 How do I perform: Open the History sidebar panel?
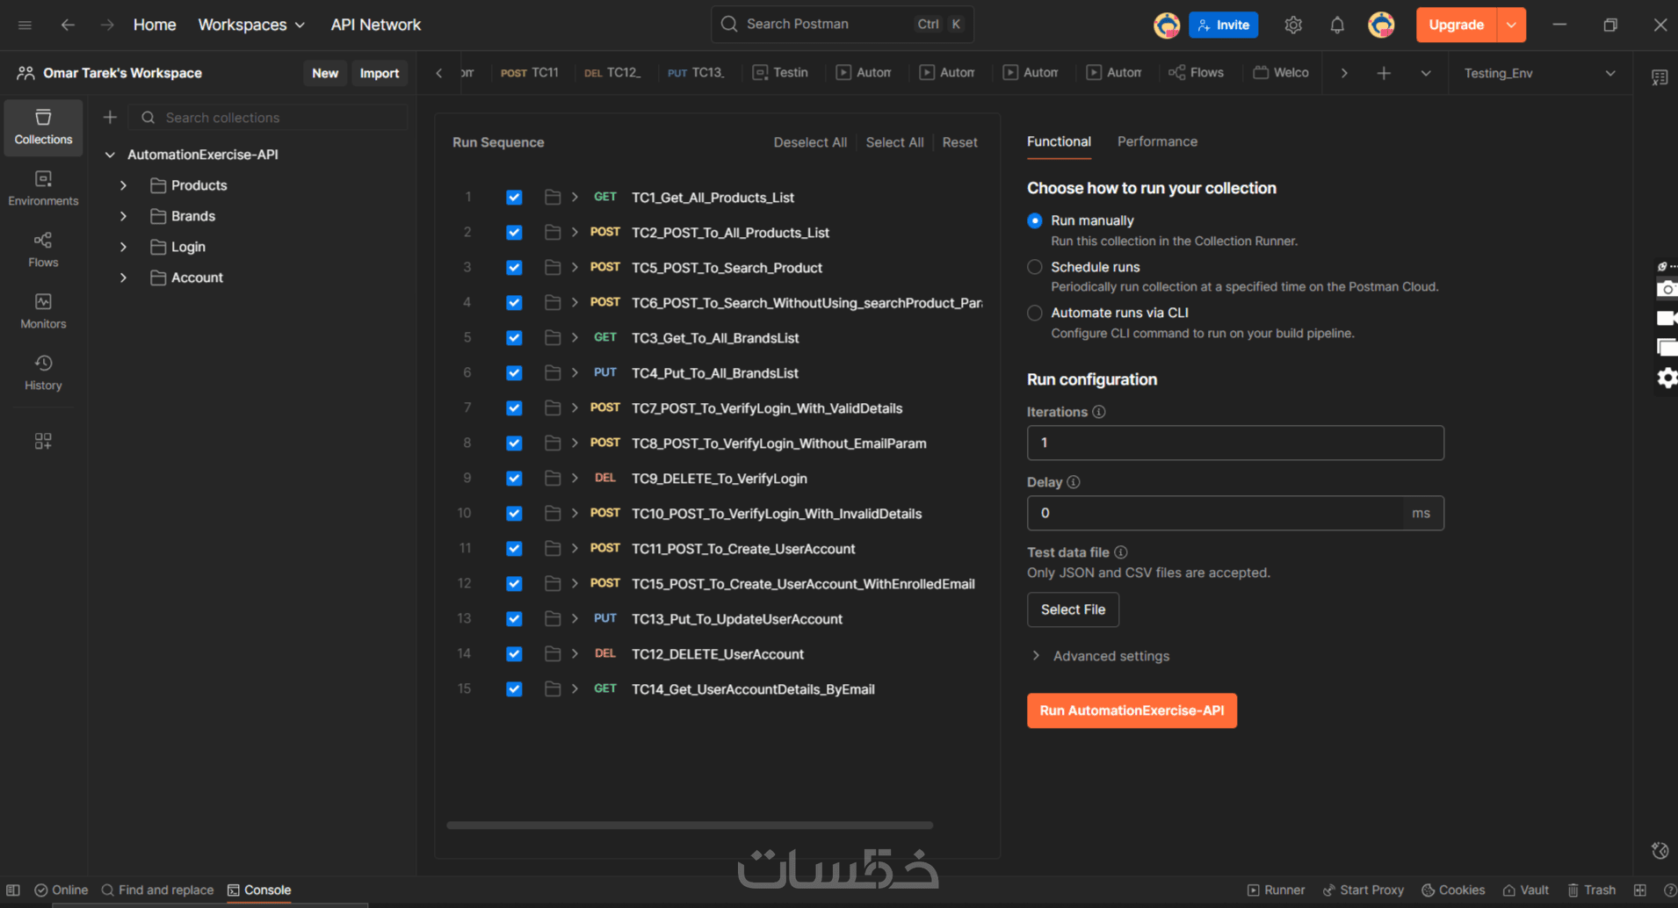coord(43,373)
